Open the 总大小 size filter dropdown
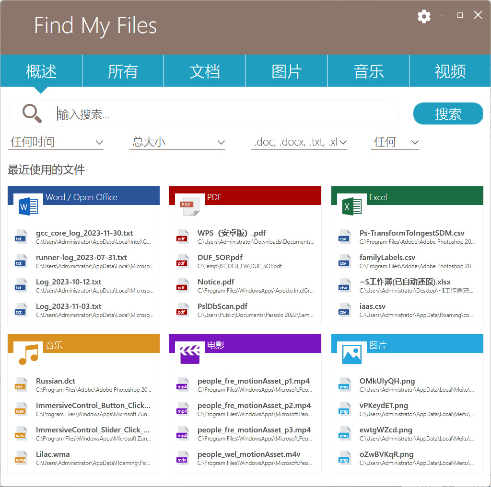 click(177, 142)
